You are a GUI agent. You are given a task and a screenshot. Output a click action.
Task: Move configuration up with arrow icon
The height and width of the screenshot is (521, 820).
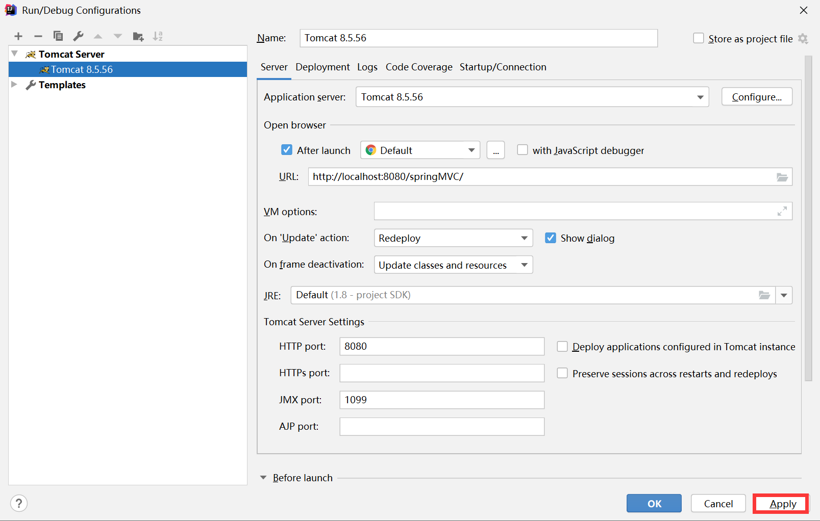98,36
